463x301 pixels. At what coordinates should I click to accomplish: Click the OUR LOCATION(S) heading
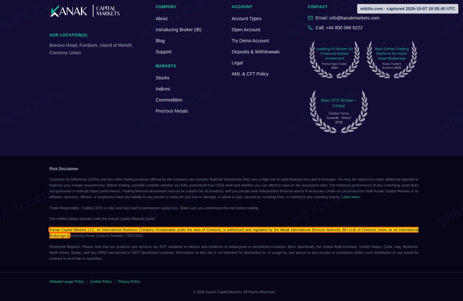point(68,35)
